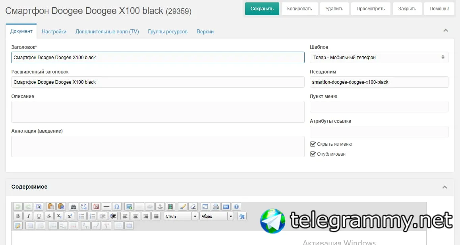Uncheck the 'Опубликован' checkbox

click(313, 154)
